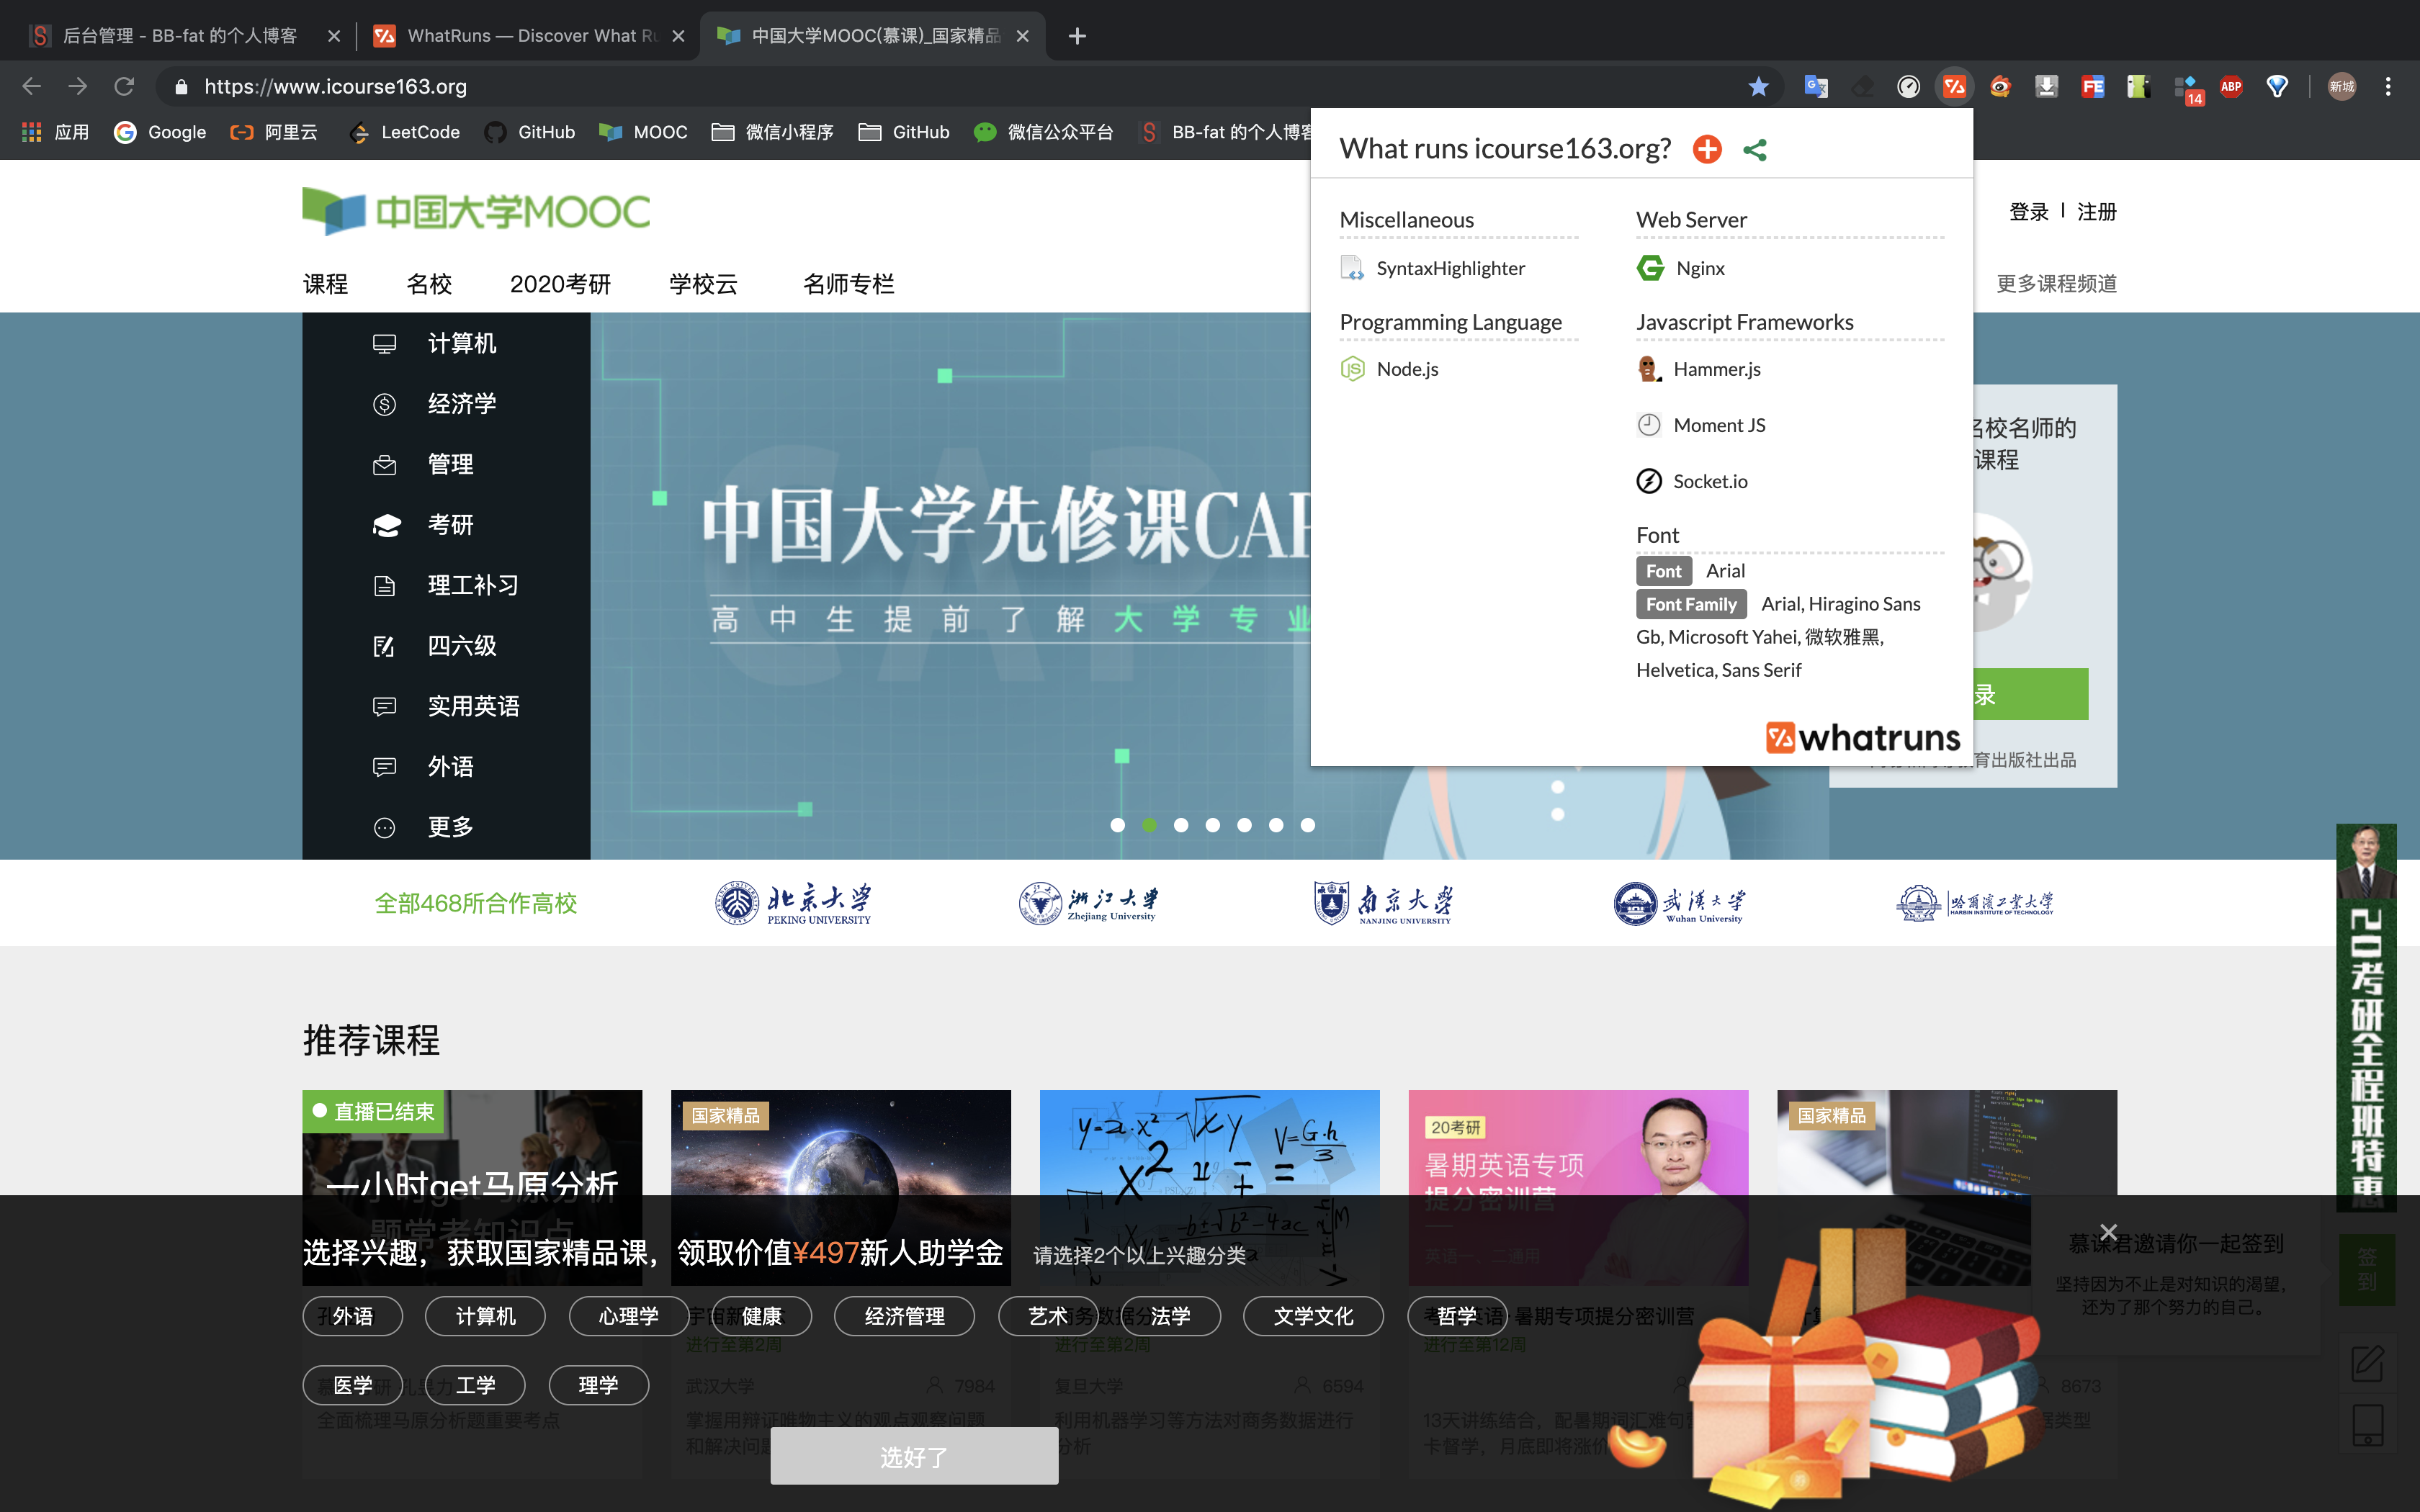Click the Node.js icon in WhatRuns popup

[x=1352, y=369]
